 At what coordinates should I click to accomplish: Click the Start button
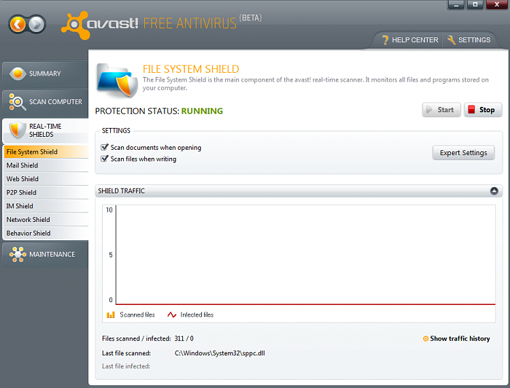click(x=441, y=110)
